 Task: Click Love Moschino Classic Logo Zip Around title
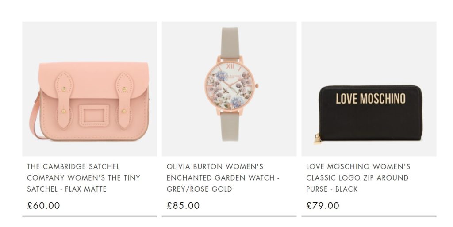click(x=358, y=177)
